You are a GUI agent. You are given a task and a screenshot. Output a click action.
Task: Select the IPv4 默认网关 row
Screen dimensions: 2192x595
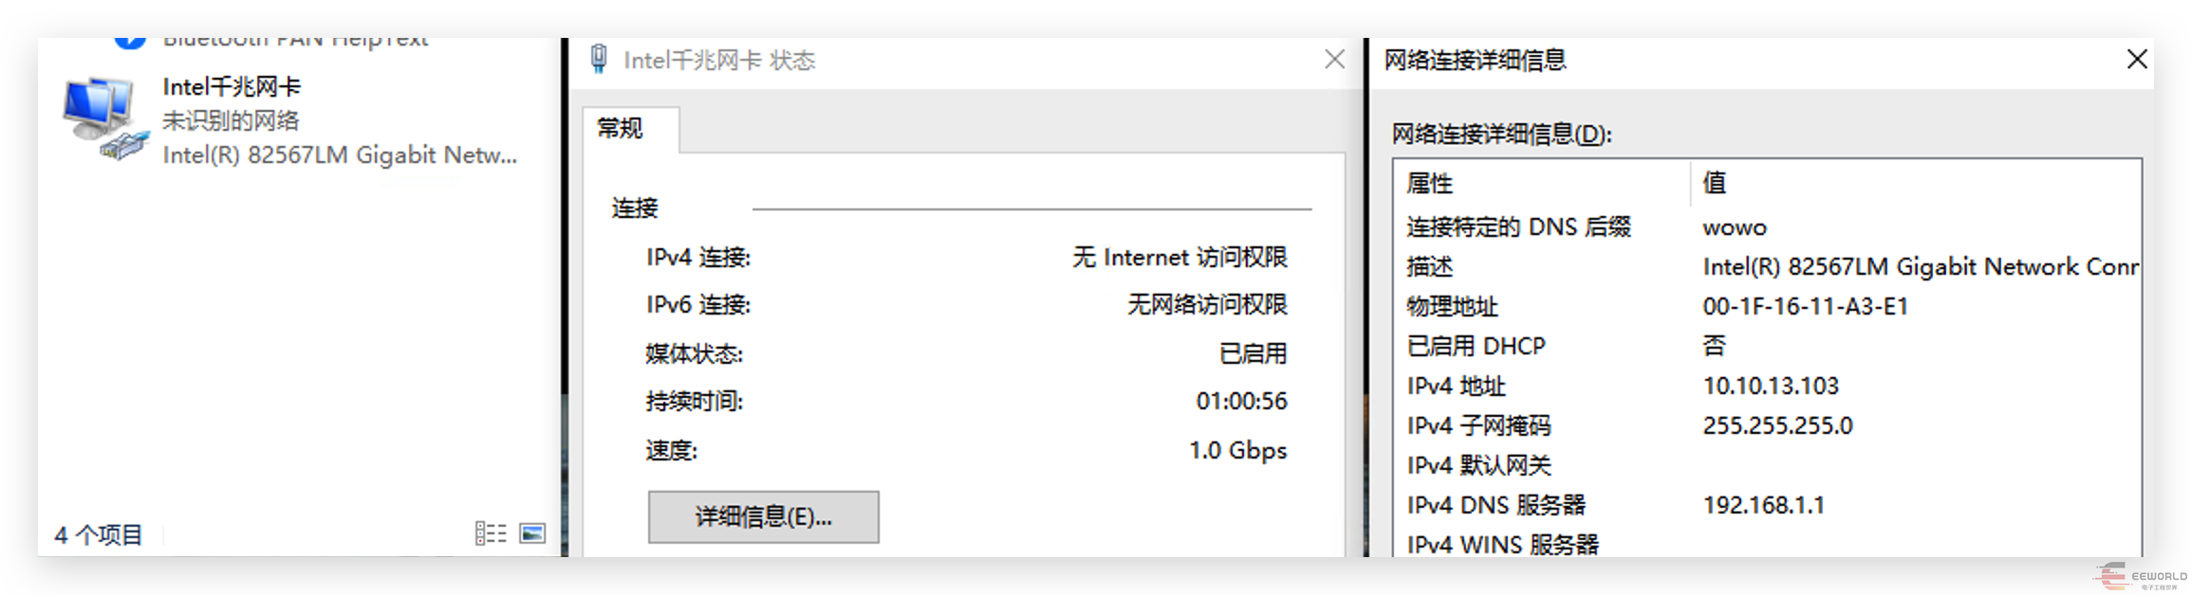(x=1478, y=465)
